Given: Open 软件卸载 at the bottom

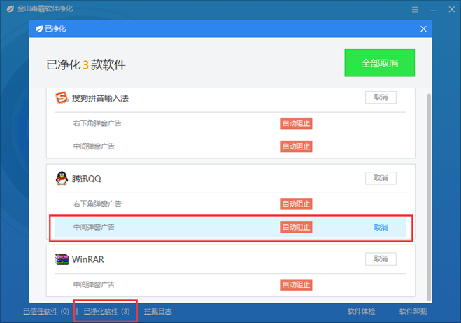Looking at the screenshot, I should click(413, 311).
